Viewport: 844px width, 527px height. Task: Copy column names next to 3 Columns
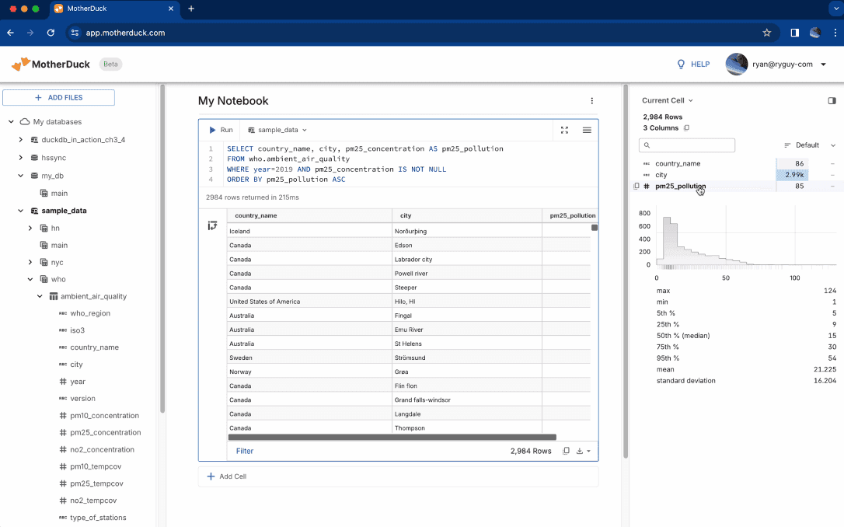(x=686, y=127)
